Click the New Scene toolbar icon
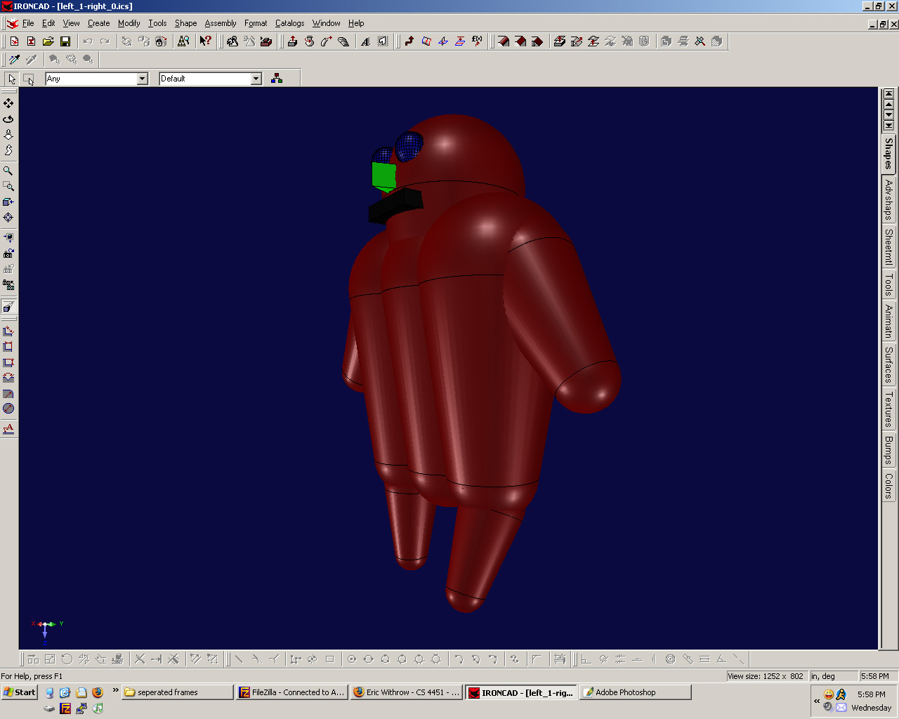Screen dimensions: 899x719 (x=14, y=41)
